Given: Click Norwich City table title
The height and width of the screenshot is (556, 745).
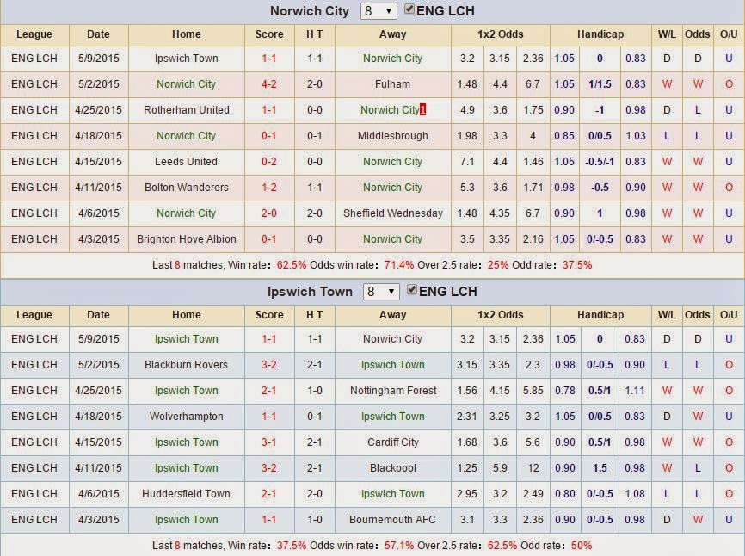Looking at the screenshot, I should point(310,11).
